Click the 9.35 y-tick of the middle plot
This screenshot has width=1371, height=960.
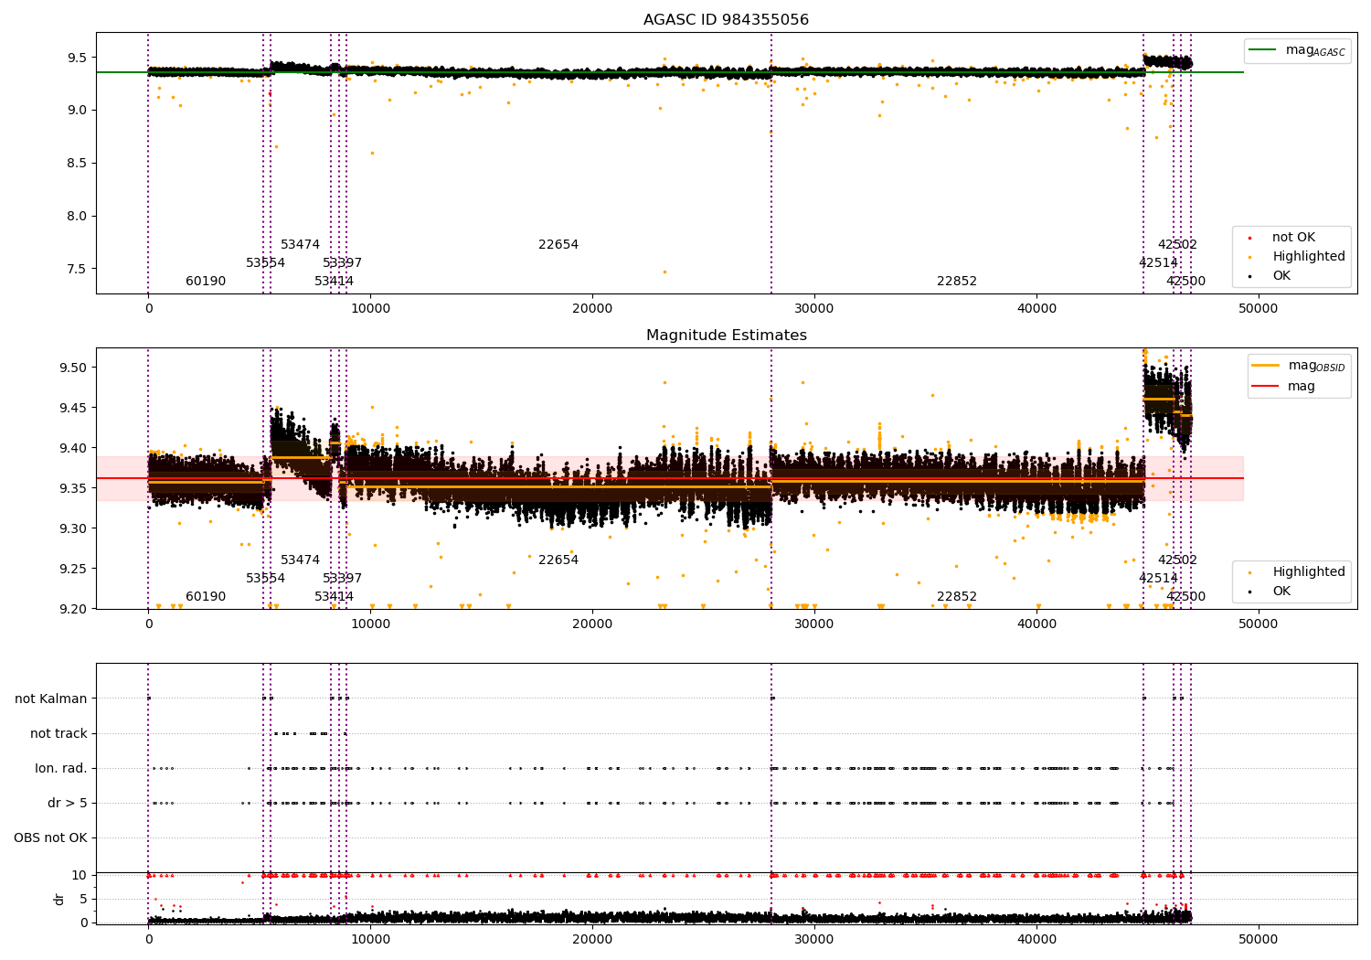coord(73,488)
